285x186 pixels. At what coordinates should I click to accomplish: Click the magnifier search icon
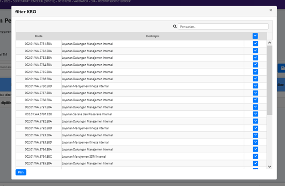(175, 26)
